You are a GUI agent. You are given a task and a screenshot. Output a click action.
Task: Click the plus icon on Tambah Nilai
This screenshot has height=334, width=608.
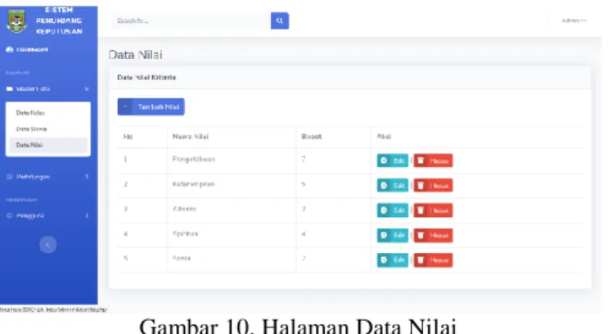coord(125,106)
